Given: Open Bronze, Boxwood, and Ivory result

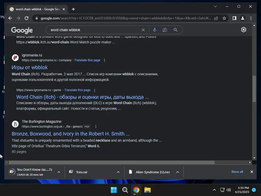Looking at the screenshot, I should pyautogui.click(x=71, y=134).
